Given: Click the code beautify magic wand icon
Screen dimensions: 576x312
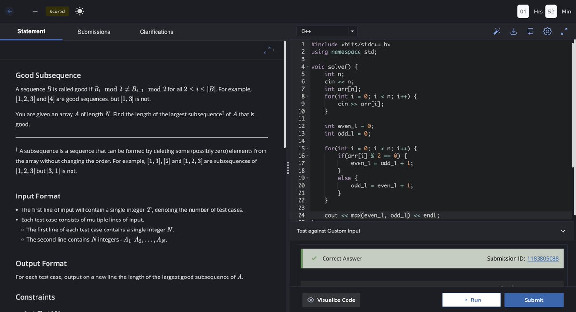Looking at the screenshot, I should pos(497,31).
